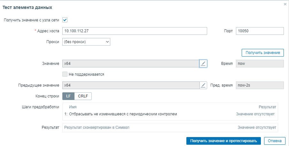The width and height of the screenshot is (289, 146).
Task: Click the Предыдущее значение text area
Action: click(130, 85)
